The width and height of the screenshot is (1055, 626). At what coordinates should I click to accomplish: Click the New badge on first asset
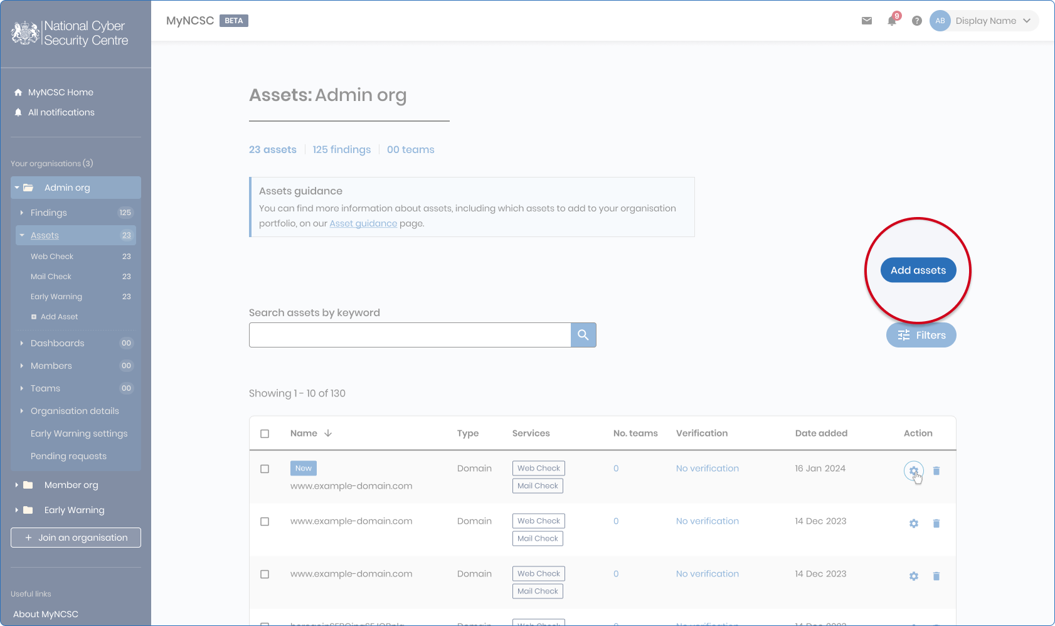point(304,469)
